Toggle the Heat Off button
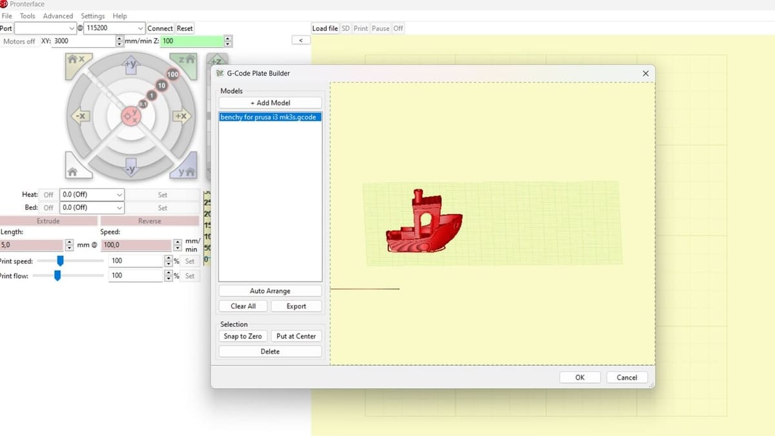The width and height of the screenshot is (775, 436). (48, 194)
